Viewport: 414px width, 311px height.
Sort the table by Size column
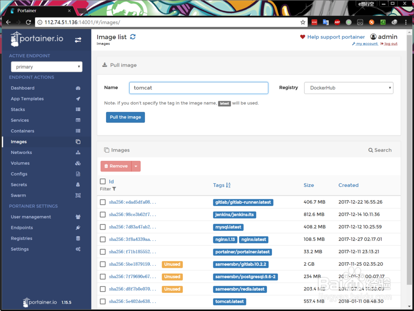[309, 185]
